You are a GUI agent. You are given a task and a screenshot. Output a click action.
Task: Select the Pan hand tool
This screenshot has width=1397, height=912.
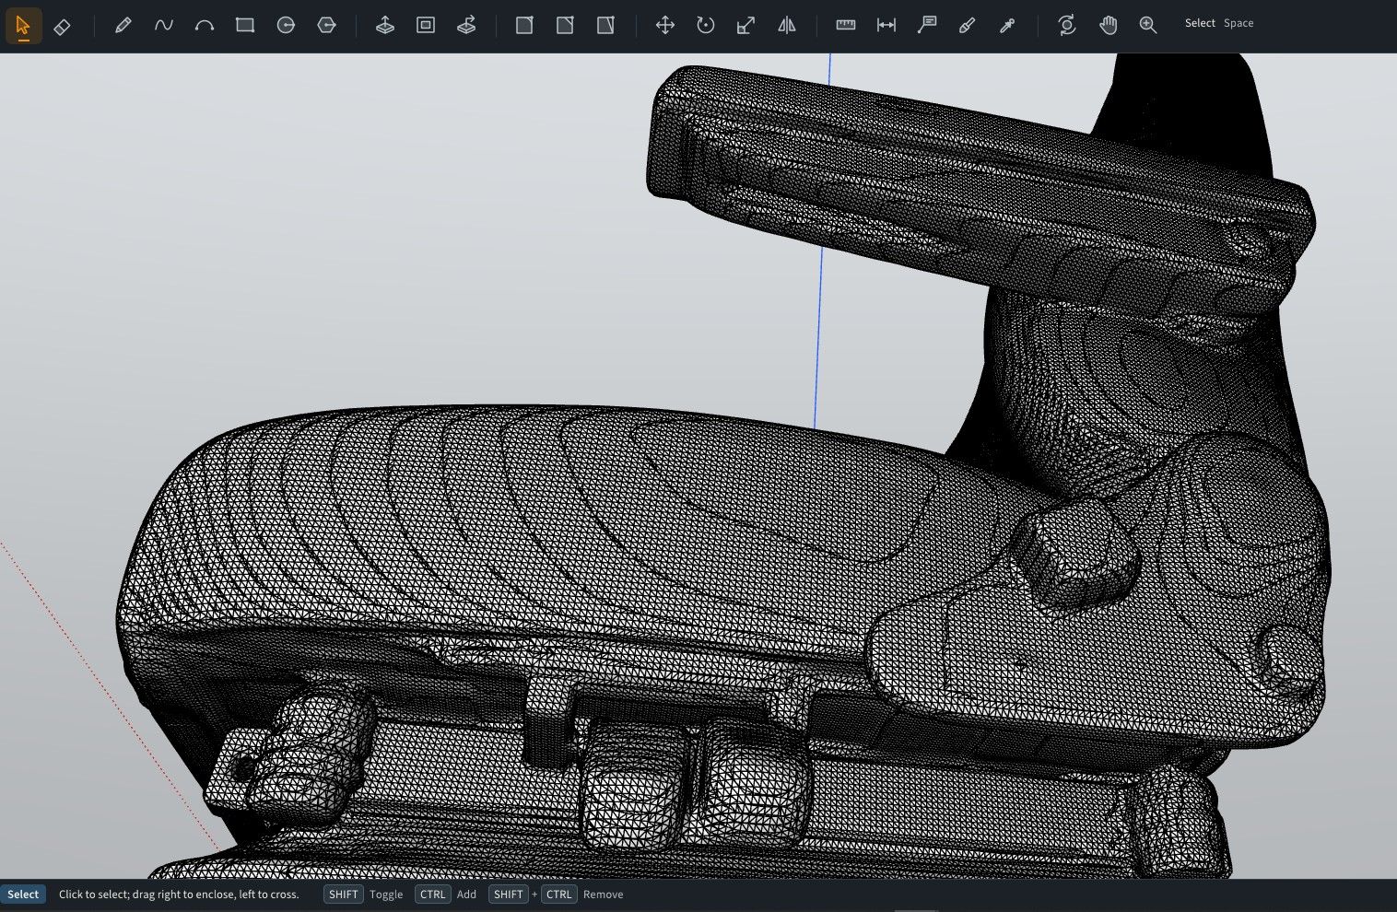(1108, 26)
